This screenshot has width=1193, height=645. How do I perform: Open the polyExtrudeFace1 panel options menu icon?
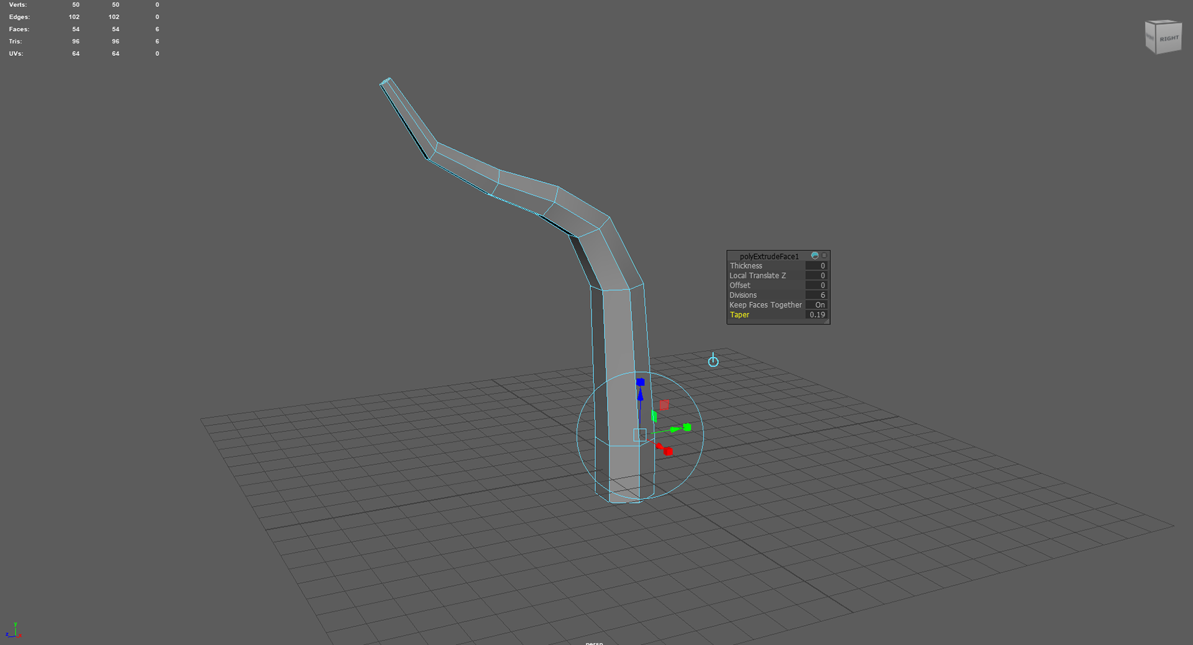825,256
